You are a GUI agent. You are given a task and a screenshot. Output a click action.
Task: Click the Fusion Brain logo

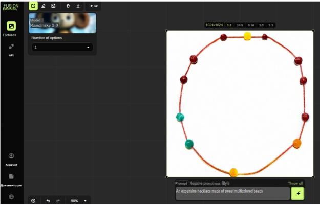tap(11, 7)
